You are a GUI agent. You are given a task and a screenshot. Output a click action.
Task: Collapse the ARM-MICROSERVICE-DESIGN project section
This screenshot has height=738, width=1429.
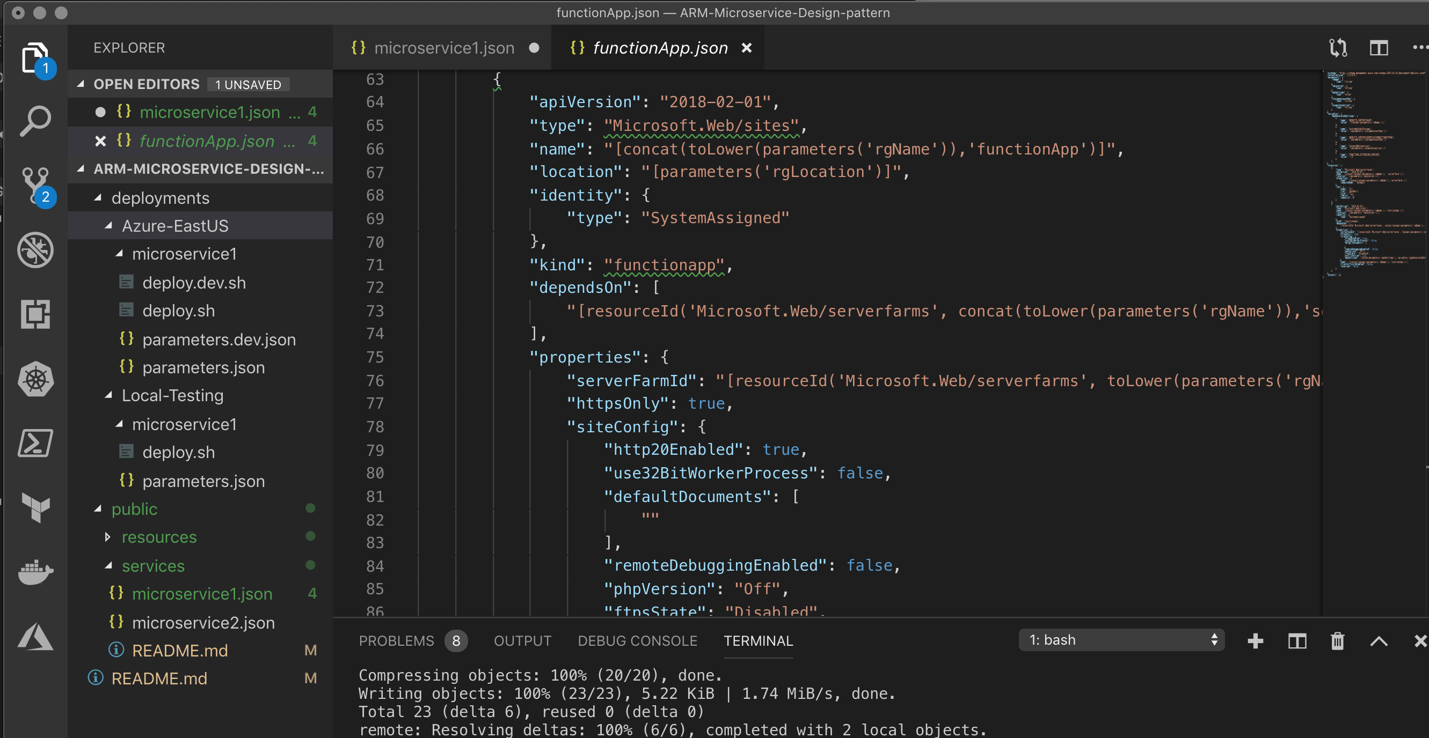(81, 168)
